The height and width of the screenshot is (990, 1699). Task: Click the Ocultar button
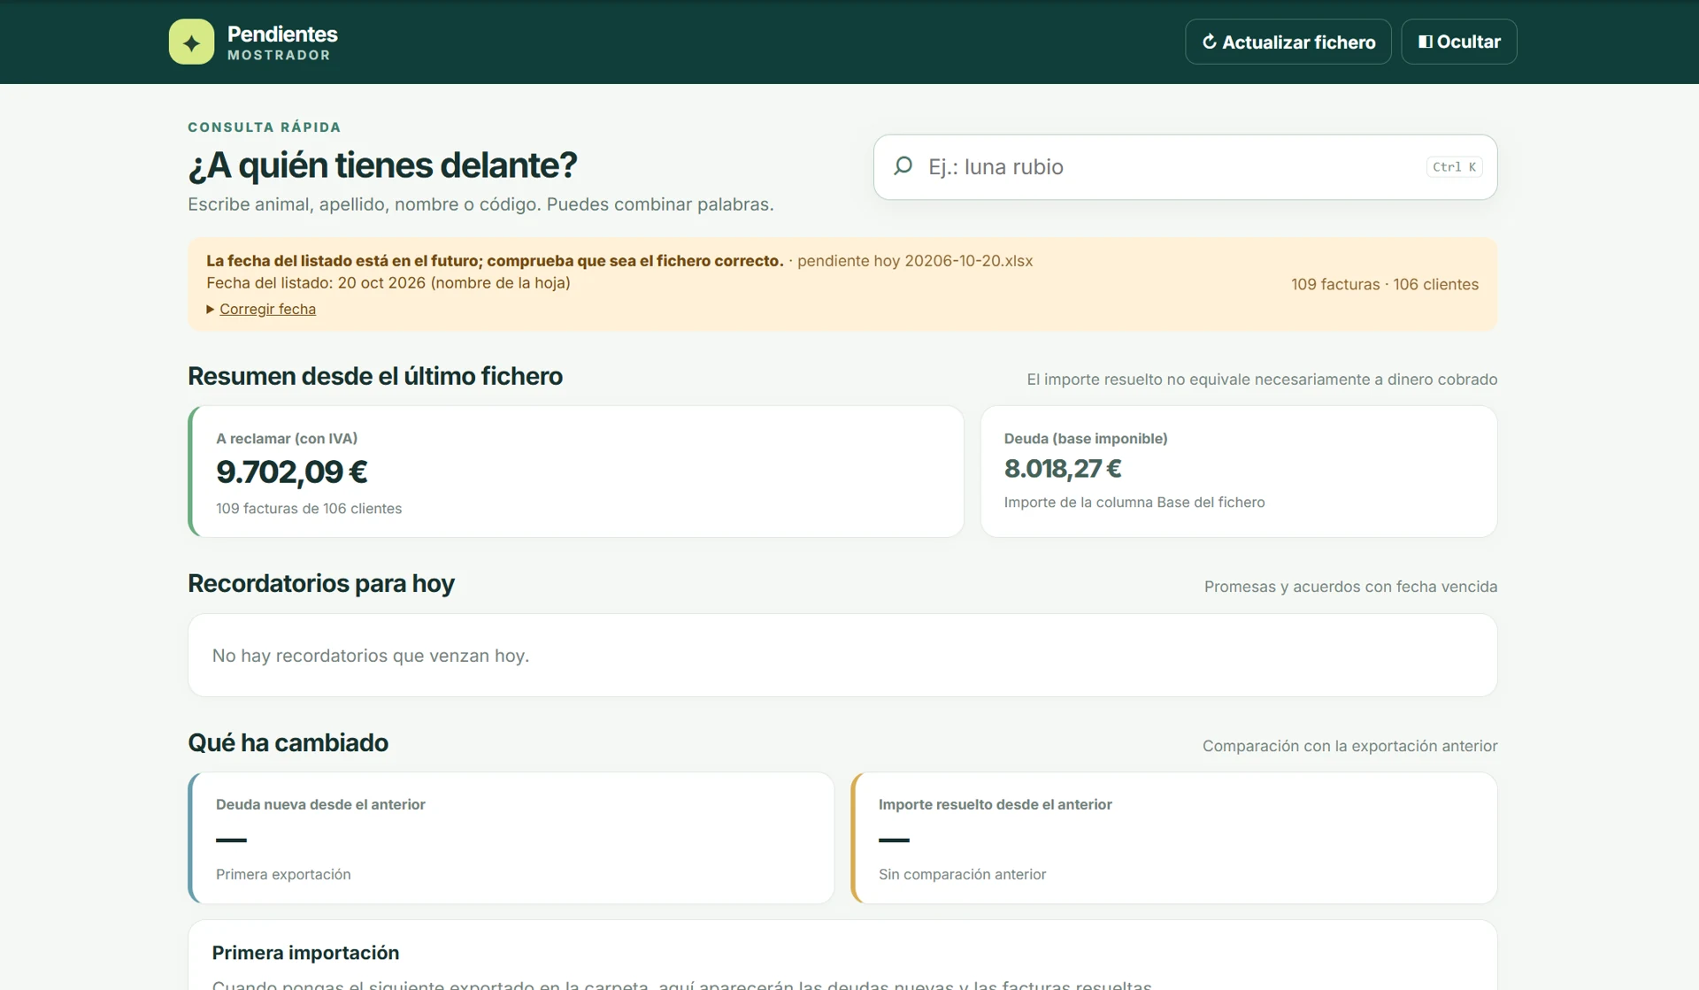(x=1458, y=42)
